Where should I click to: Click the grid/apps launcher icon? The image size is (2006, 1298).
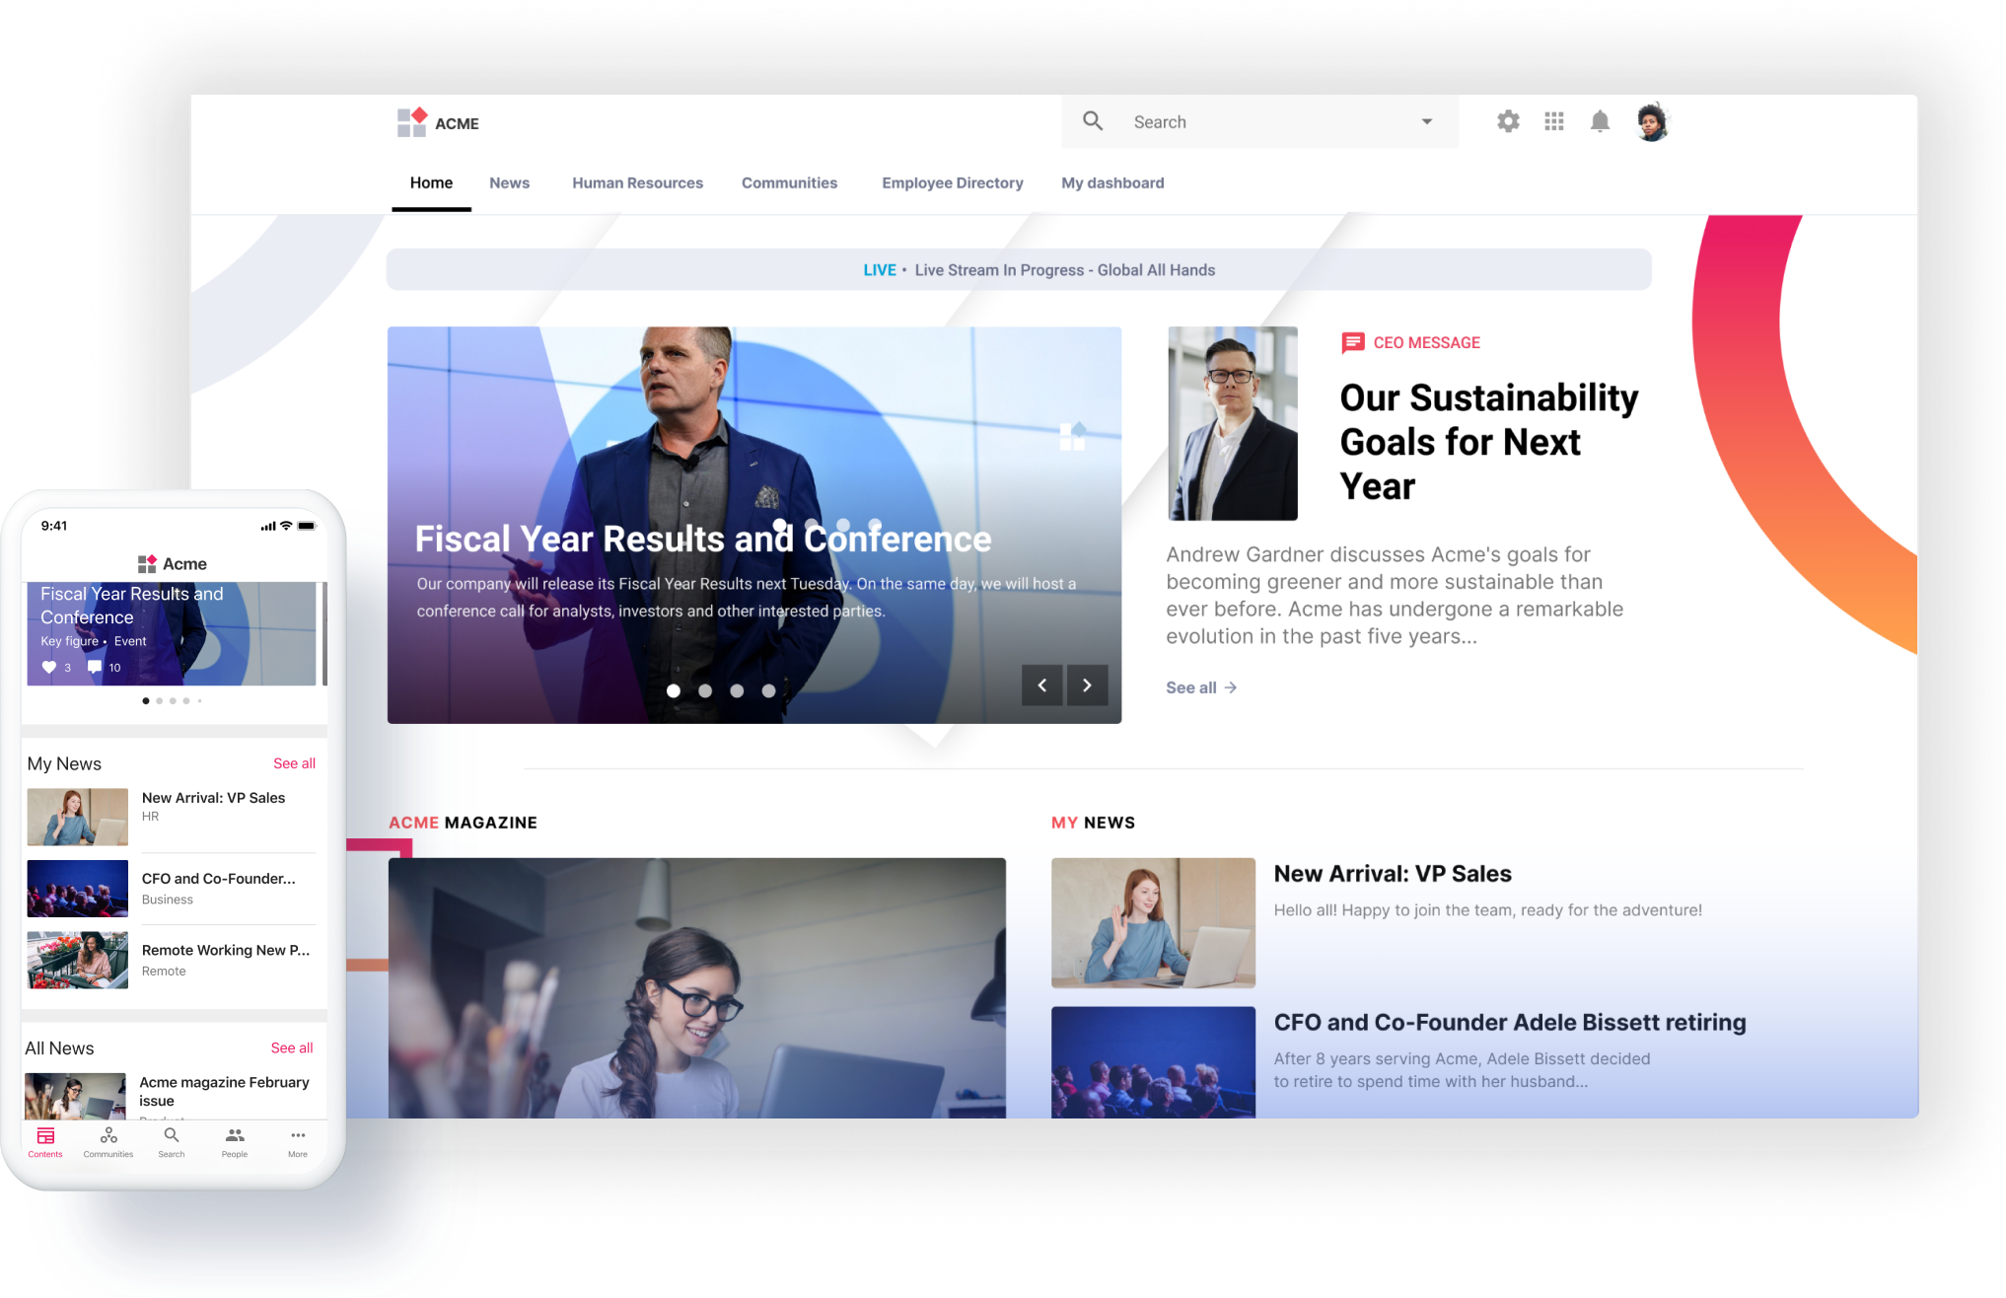click(x=1552, y=120)
